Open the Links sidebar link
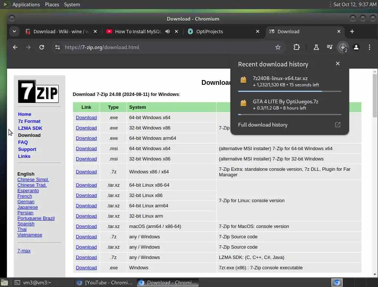This screenshot has height=287, width=378. pos(24,156)
